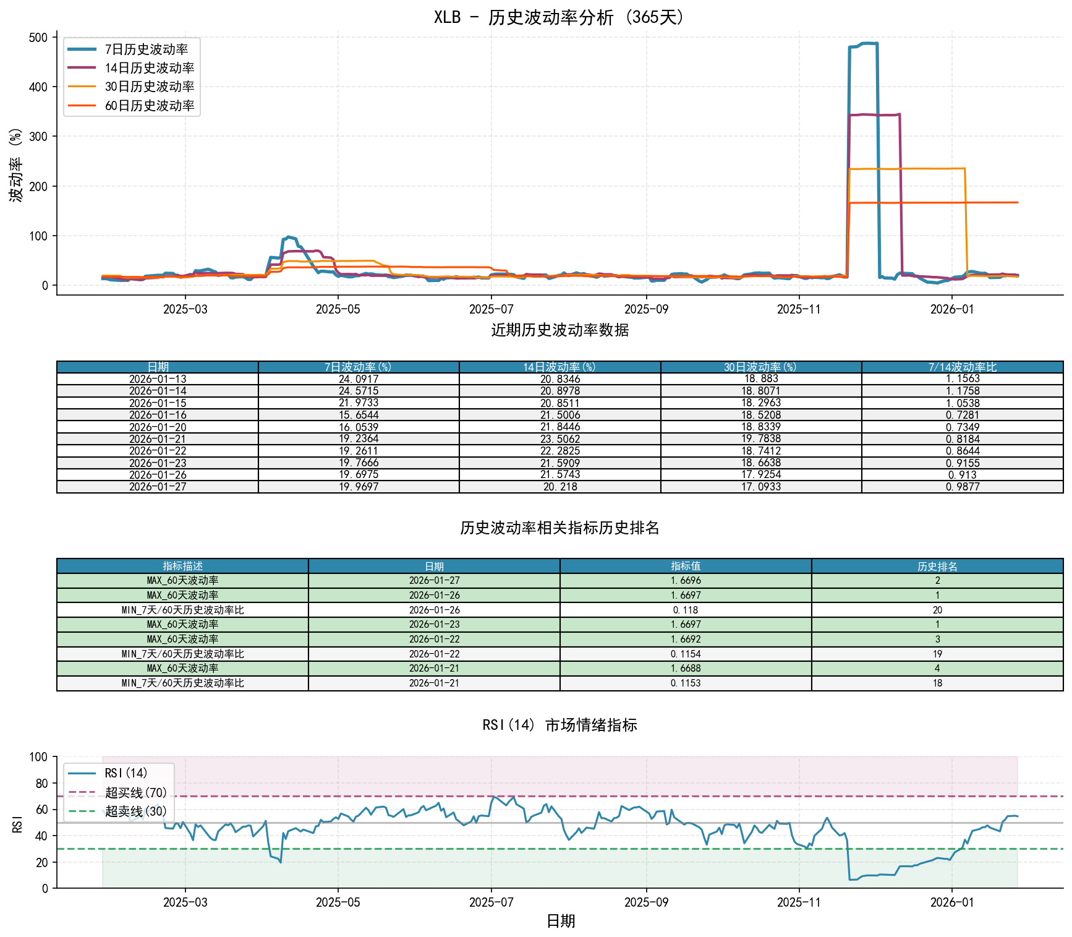Select the 14日波动率(%) column header

559,367
